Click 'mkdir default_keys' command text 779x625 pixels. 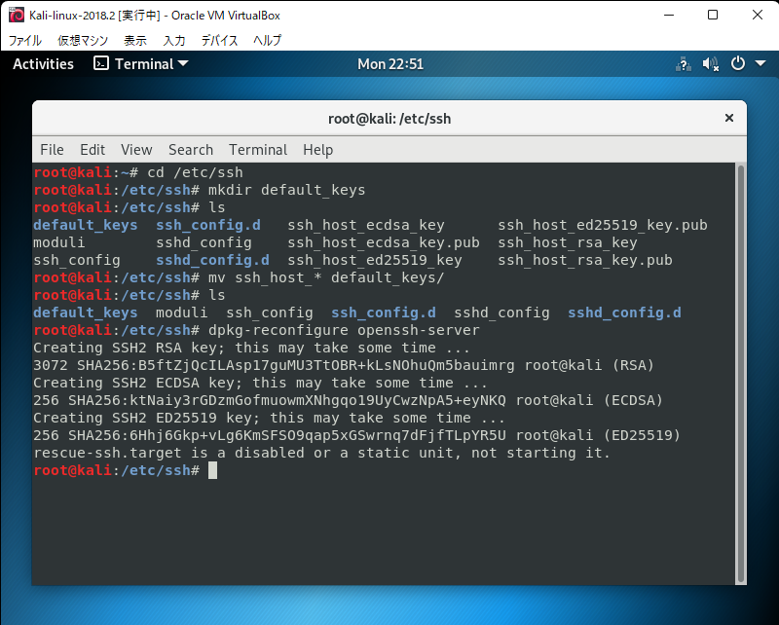coord(286,190)
